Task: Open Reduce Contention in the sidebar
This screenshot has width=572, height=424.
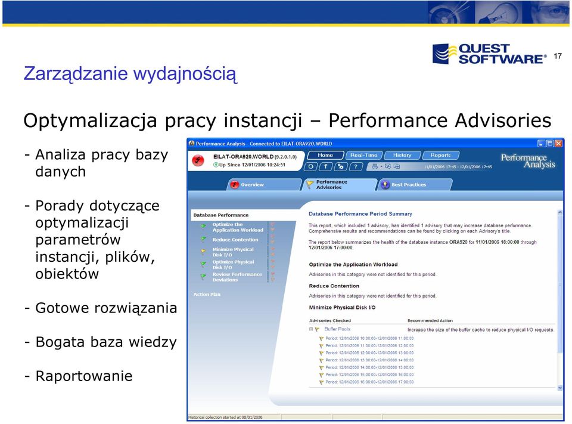Action: click(235, 240)
